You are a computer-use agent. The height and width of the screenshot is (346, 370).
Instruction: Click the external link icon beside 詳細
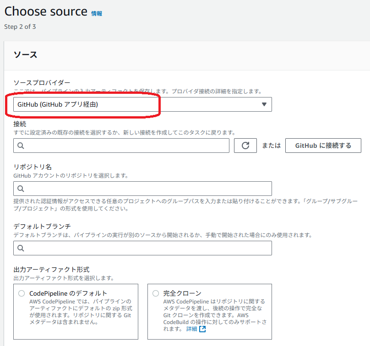[x=202, y=329]
